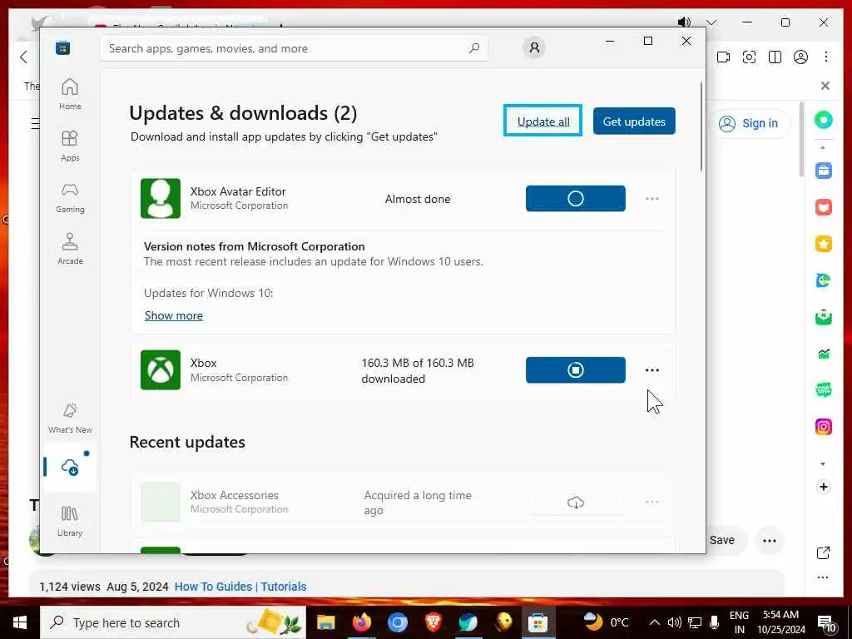Open the How To Guides | Tutorials link
Screen dimensions: 852x639
[240, 587]
